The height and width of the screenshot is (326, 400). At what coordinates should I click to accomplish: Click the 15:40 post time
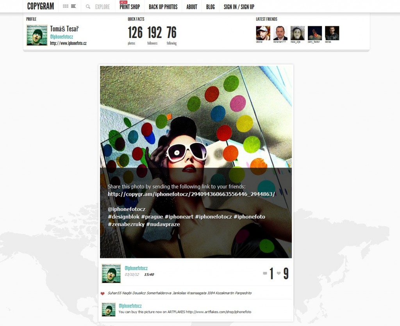pyautogui.click(x=149, y=275)
